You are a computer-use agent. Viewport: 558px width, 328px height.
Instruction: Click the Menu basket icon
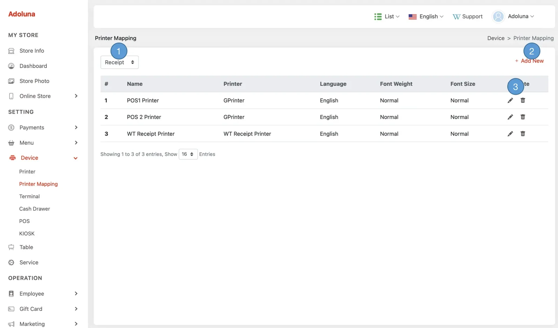click(x=11, y=143)
